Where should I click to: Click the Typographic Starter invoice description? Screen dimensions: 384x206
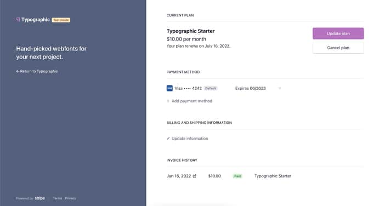(x=273, y=176)
